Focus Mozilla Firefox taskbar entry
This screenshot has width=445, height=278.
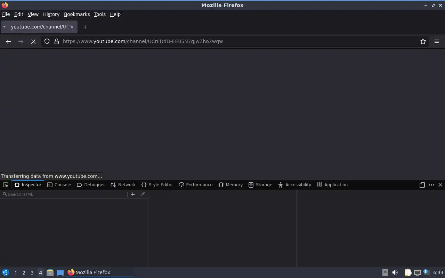coord(100,272)
